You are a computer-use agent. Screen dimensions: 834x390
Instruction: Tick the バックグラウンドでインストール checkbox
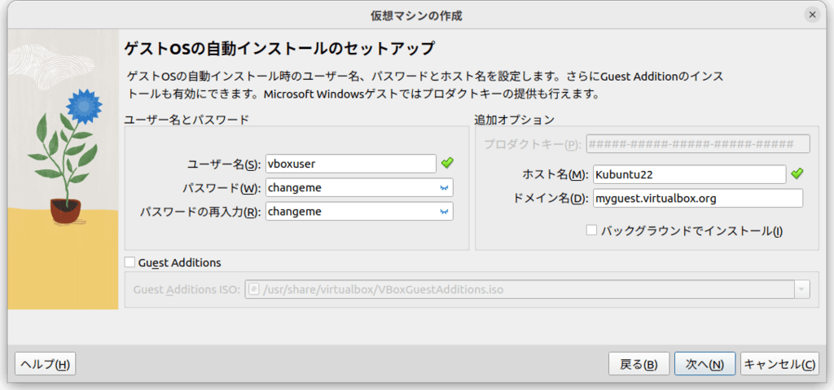tap(591, 230)
